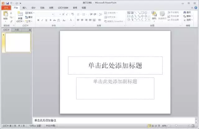Switch to the Transitions (切换) tab

[42, 8]
